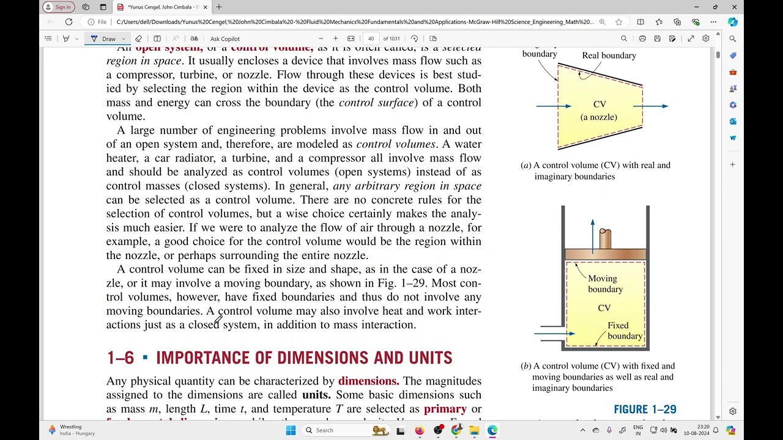Open sidebar Outlook icon
This screenshot has width=783, height=440.
733,122
